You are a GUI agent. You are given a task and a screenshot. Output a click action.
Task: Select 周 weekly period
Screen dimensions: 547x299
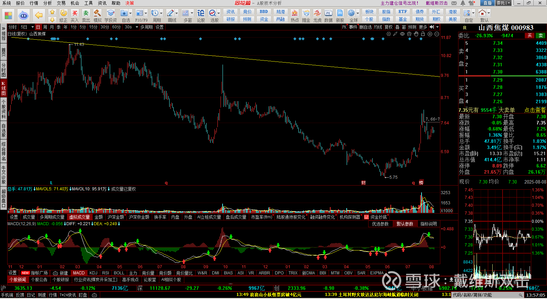coord(45,27)
